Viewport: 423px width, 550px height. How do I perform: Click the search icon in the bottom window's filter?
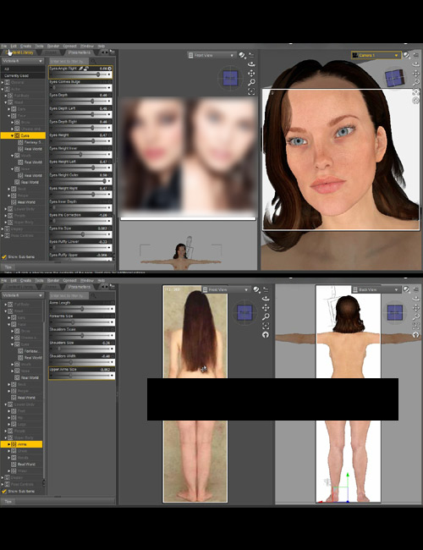click(93, 295)
